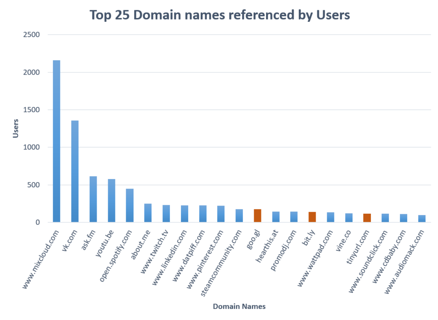Select the www.soundclick.com bar
Image resolution: width=438 pixels, height=320 pixels.
tap(385, 218)
